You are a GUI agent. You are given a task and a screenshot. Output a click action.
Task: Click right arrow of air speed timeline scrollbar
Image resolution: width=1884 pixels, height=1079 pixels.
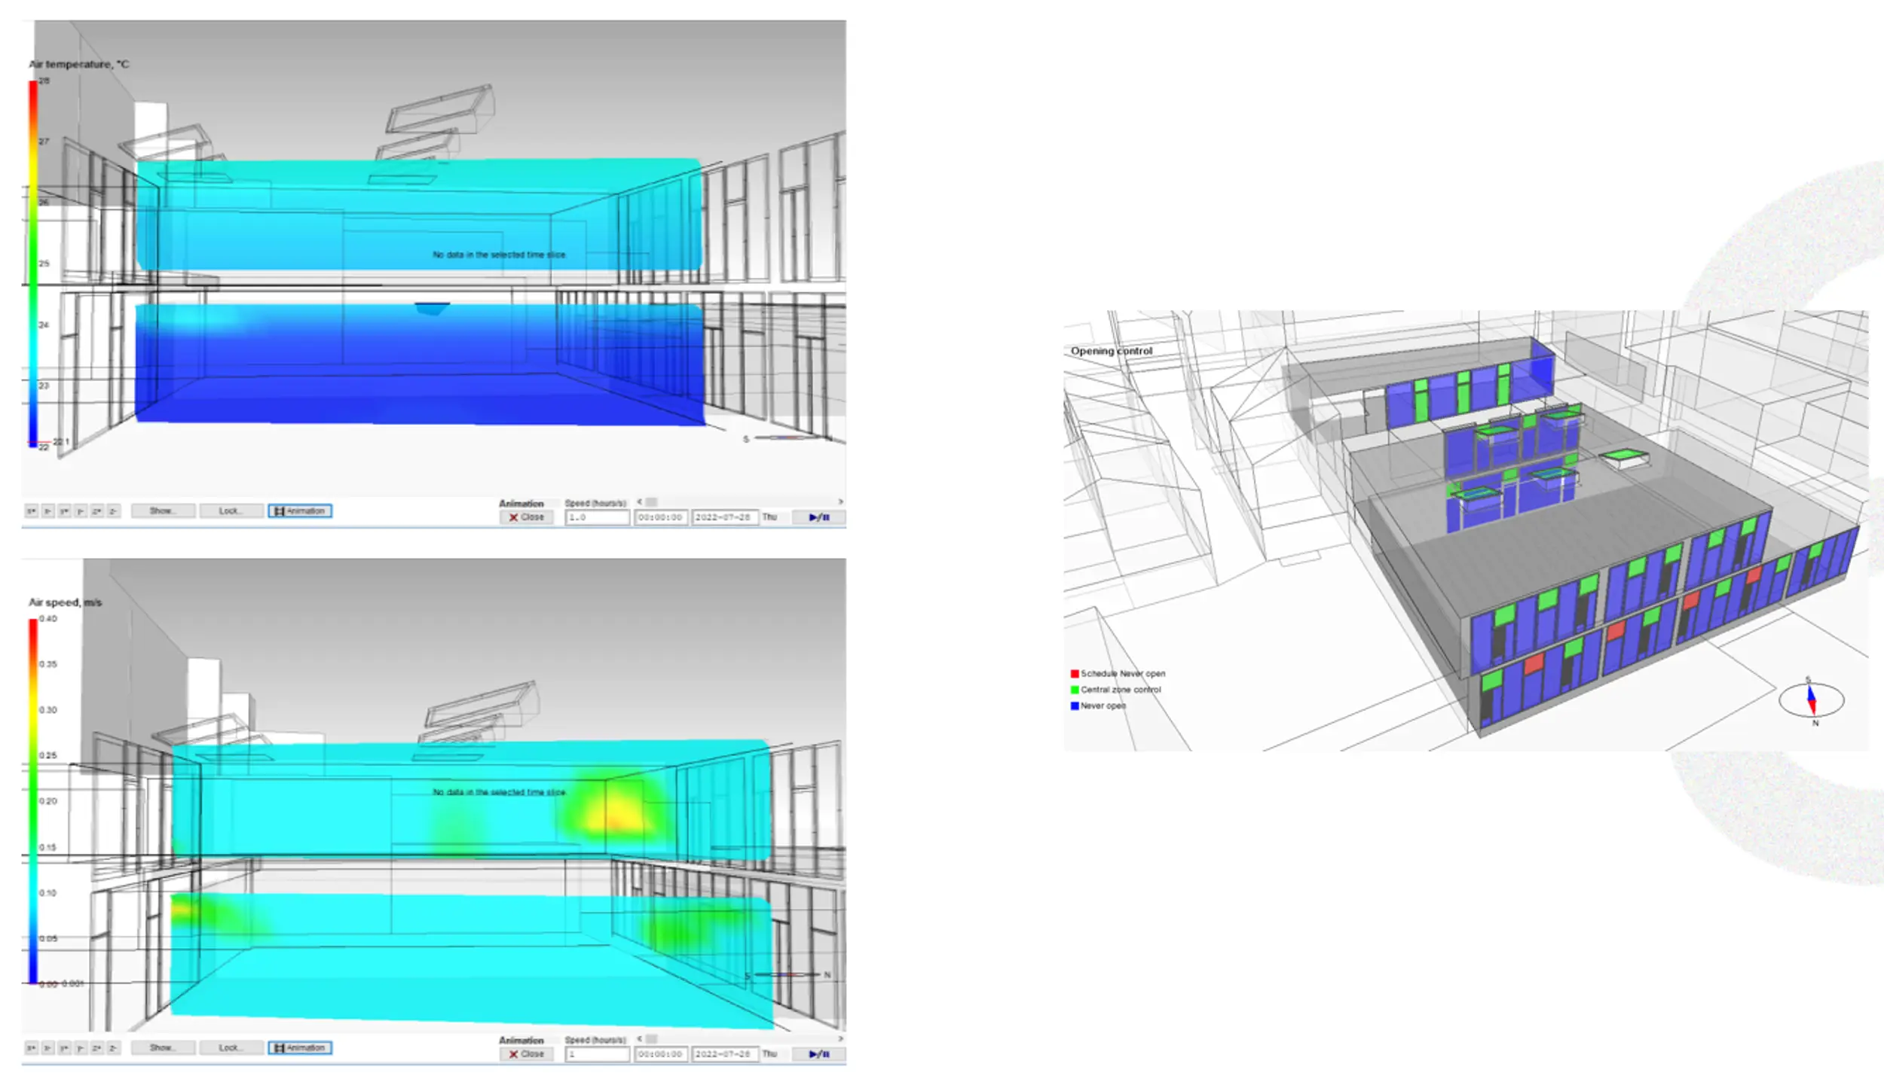tap(840, 1039)
